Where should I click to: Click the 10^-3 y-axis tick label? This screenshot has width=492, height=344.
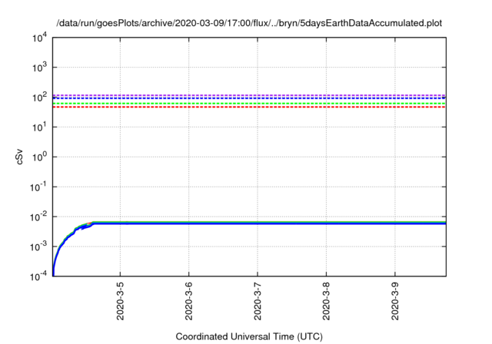coord(39,247)
